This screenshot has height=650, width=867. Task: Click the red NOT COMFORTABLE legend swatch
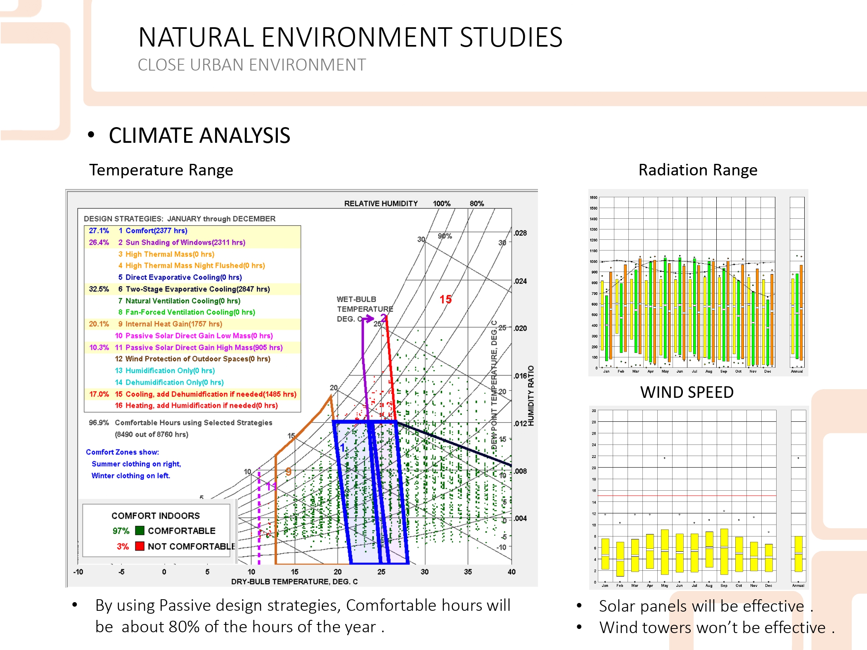140,546
